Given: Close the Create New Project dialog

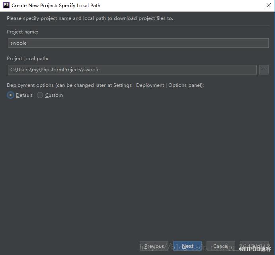Looking at the screenshot, I should tap(269, 5).
